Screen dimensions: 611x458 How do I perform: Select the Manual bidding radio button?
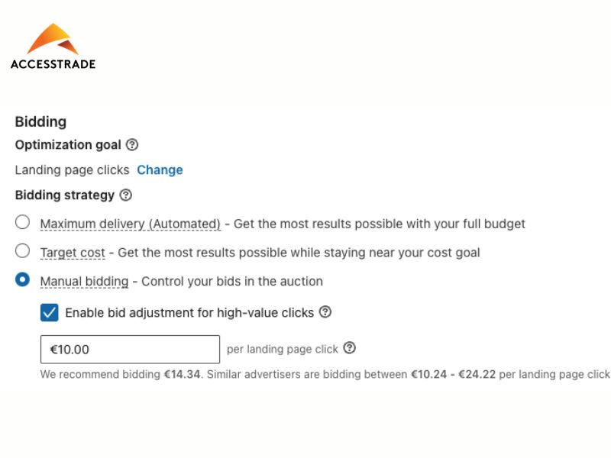23,279
